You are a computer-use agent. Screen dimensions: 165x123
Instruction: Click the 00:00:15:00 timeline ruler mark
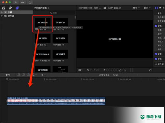coord(125,79)
